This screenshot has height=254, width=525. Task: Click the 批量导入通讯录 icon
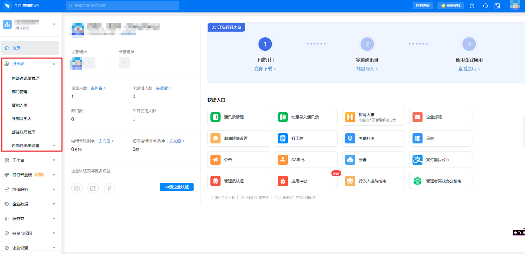click(282, 117)
